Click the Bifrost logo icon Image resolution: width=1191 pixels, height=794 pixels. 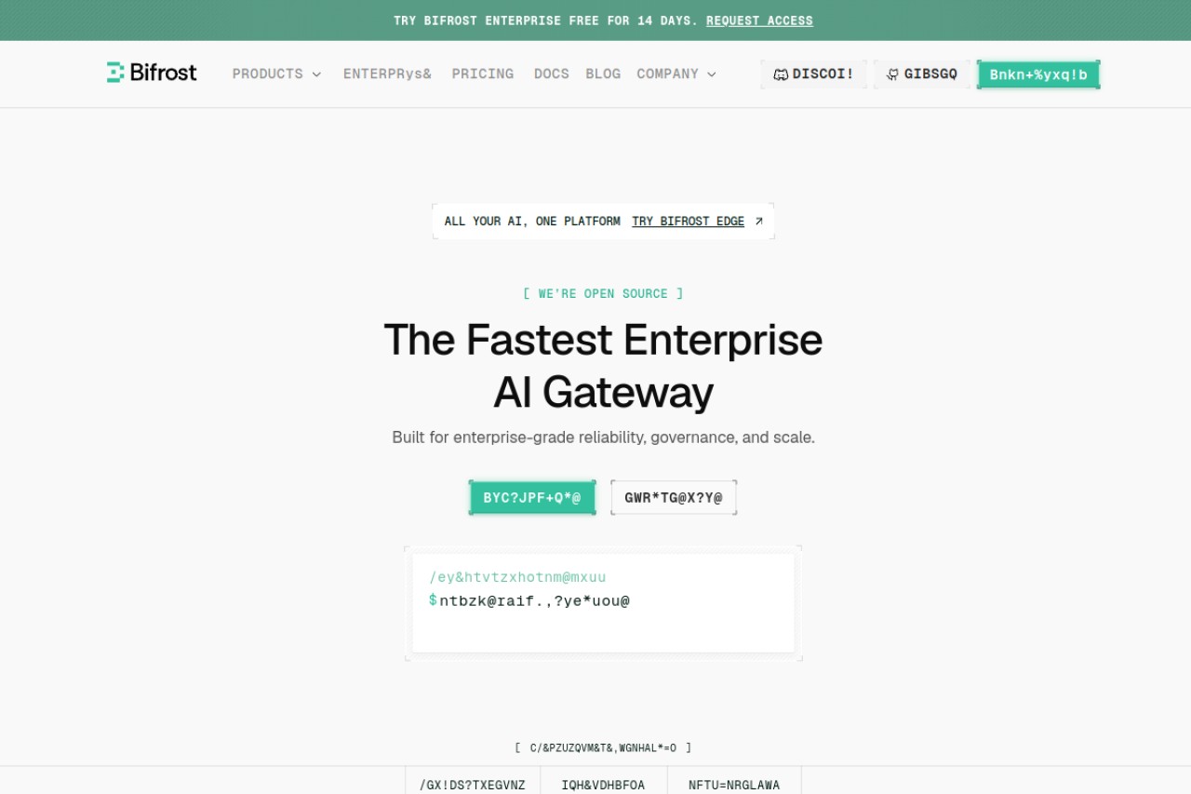tap(115, 73)
